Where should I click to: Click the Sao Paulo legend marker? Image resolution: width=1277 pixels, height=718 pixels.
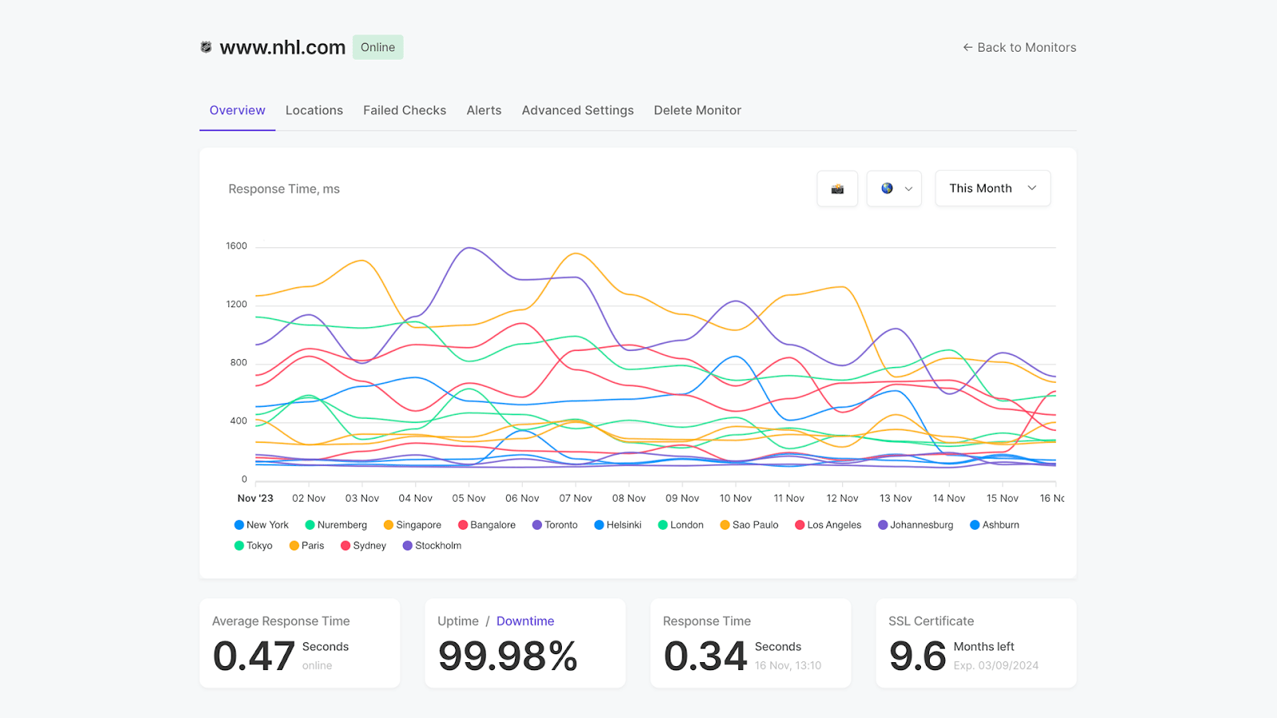pos(725,525)
